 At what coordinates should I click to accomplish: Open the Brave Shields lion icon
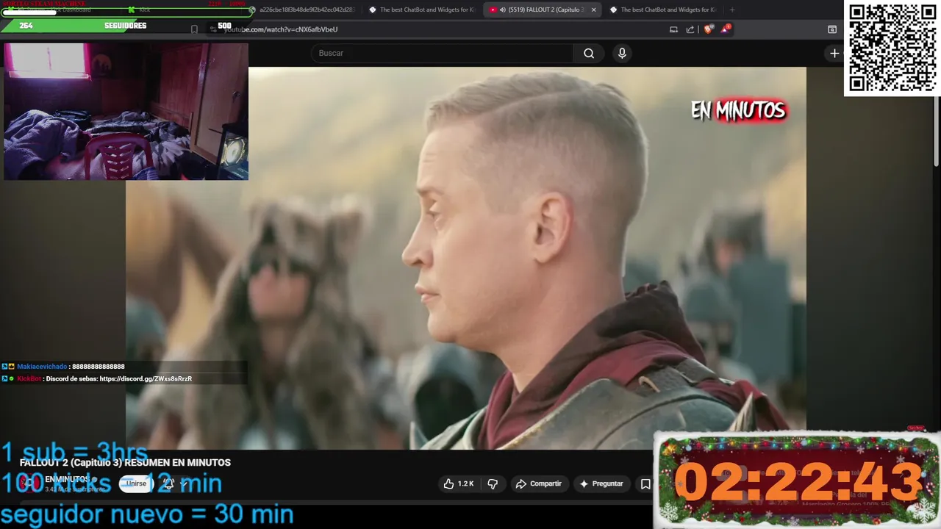coord(708,29)
